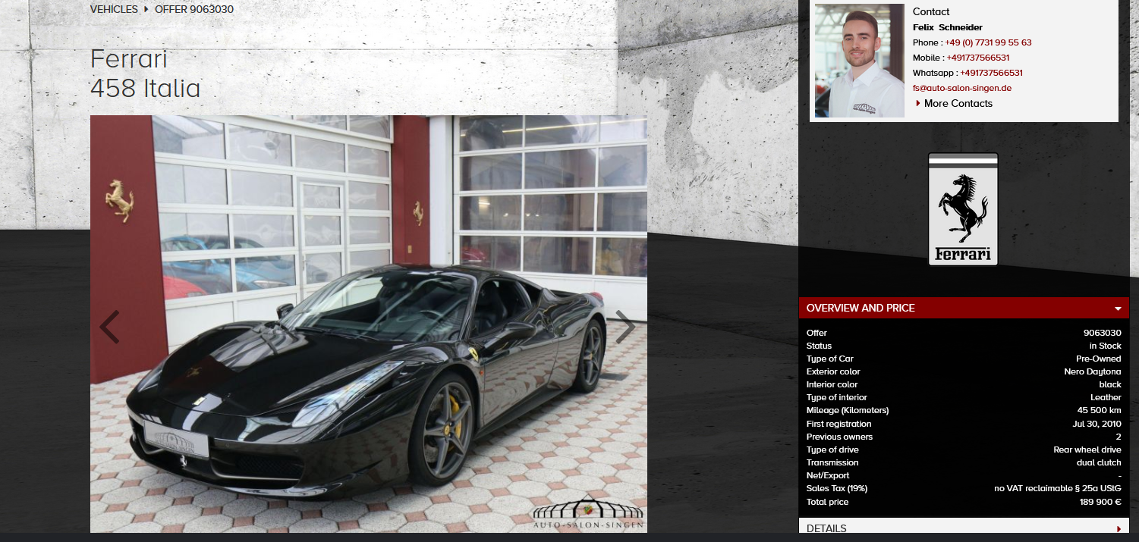Select the Leather interior type value
Image resolution: width=1139 pixels, height=542 pixels.
[1106, 397]
